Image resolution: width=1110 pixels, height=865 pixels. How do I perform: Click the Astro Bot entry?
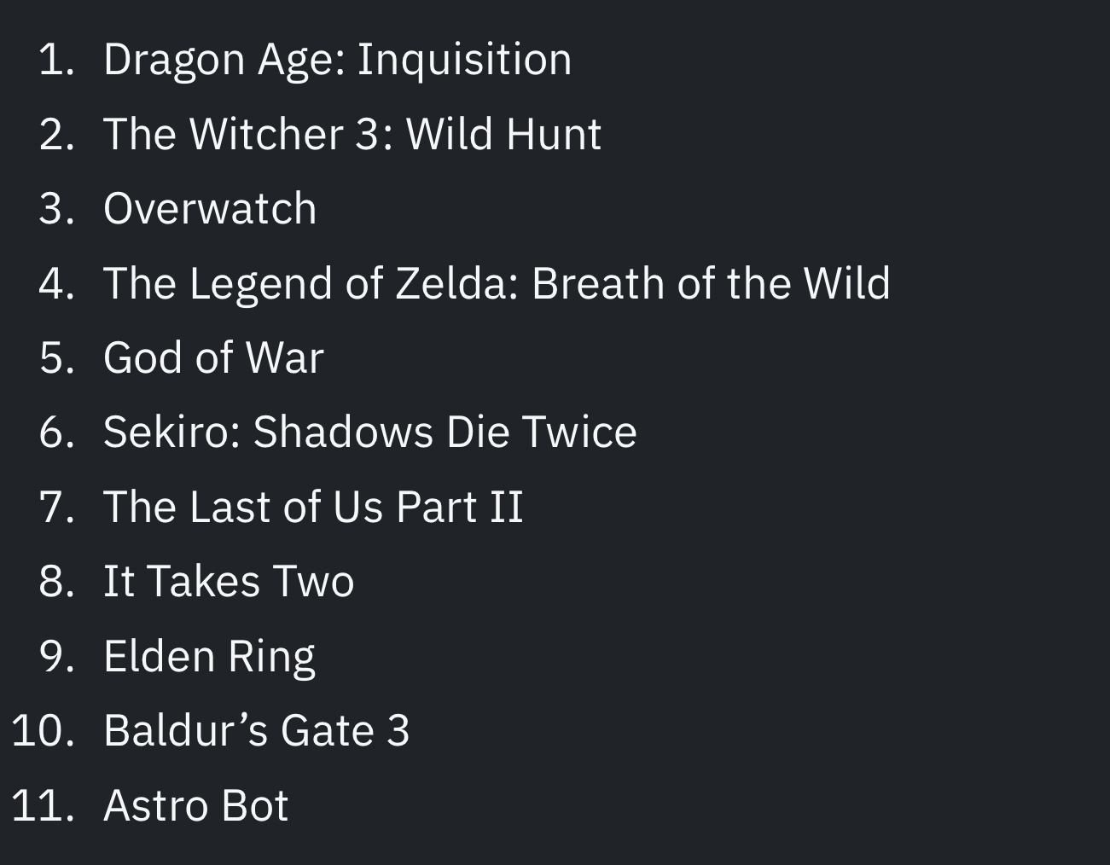tap(195, 806)
